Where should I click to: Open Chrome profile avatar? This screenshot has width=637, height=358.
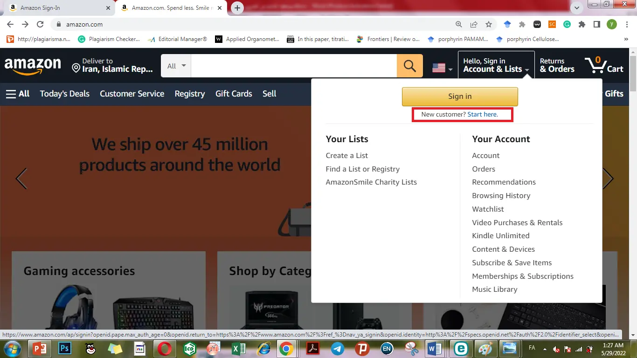tap(611, 24)
